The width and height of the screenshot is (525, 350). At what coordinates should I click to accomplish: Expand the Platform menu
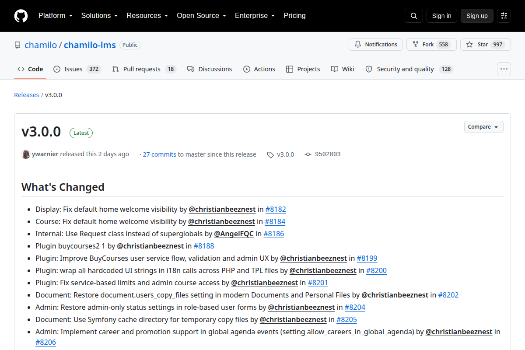point(56,16)
